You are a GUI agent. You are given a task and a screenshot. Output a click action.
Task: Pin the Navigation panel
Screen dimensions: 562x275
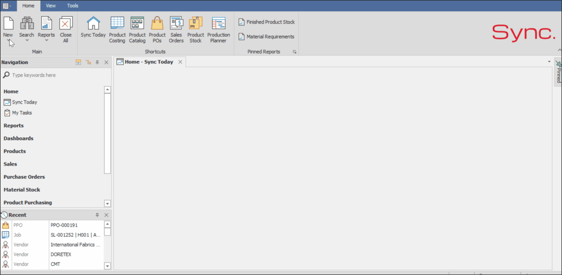(x=97, y=62)
